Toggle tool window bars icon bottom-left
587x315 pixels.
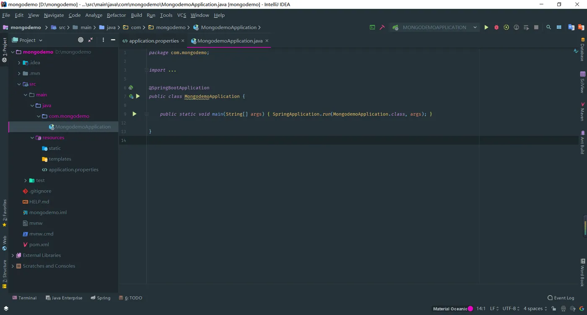click(6, 308)
